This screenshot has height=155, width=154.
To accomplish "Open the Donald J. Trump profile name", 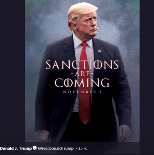I will (16, 148).
